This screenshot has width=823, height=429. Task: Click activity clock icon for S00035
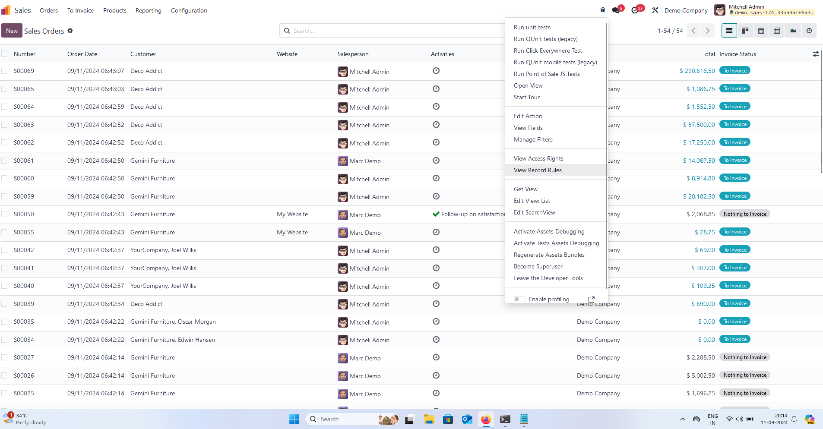pos(436,321)
